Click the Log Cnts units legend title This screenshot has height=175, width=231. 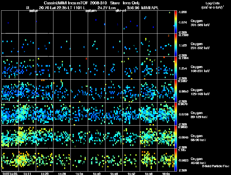coord(213,5)
